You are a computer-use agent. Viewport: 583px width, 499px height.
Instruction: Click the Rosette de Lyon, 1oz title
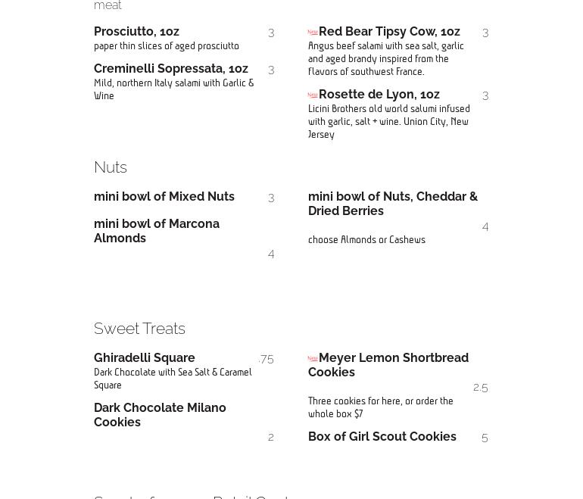tap(379, 95)
